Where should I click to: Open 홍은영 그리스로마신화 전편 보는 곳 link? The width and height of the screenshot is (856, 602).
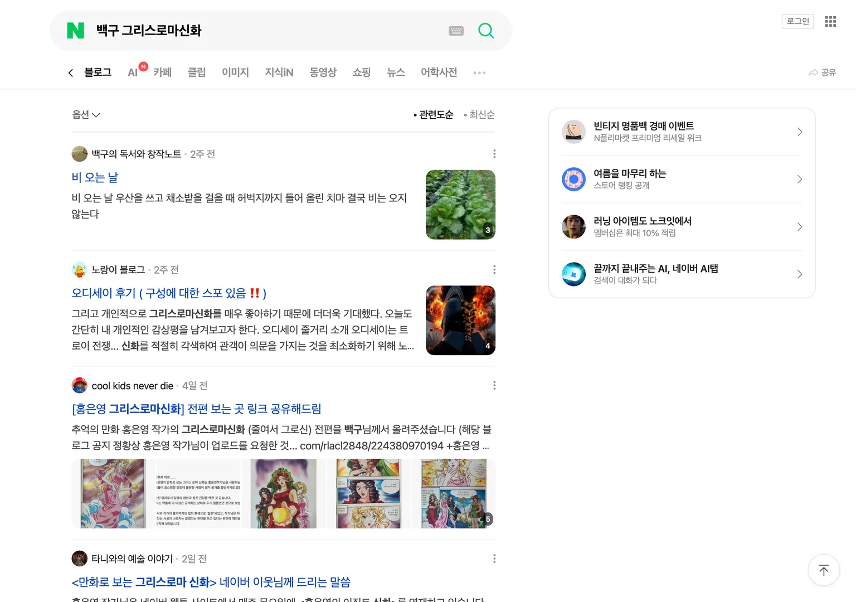197,409
